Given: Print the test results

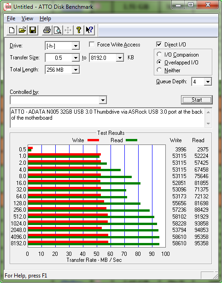Looking at the screenshot, I should 47,30.
